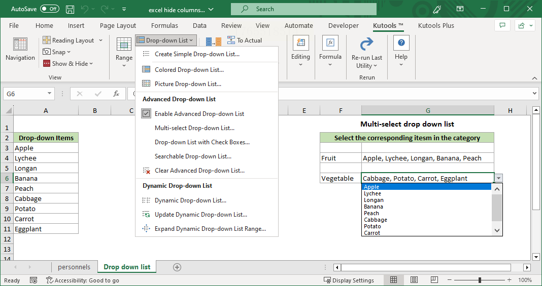Toggle AutoSave off switch
The image size is (542, 286).
pyautogui.click(x=49, y=9)
